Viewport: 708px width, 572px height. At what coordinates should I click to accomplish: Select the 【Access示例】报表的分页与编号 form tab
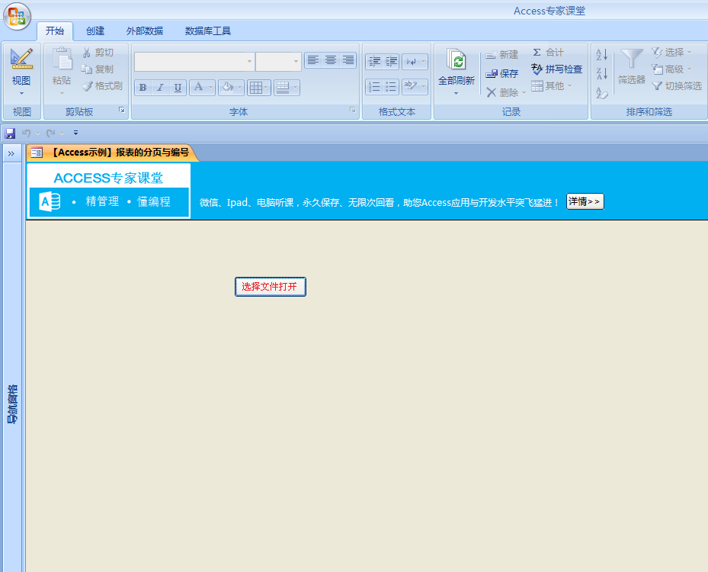[x=112, y=153]
